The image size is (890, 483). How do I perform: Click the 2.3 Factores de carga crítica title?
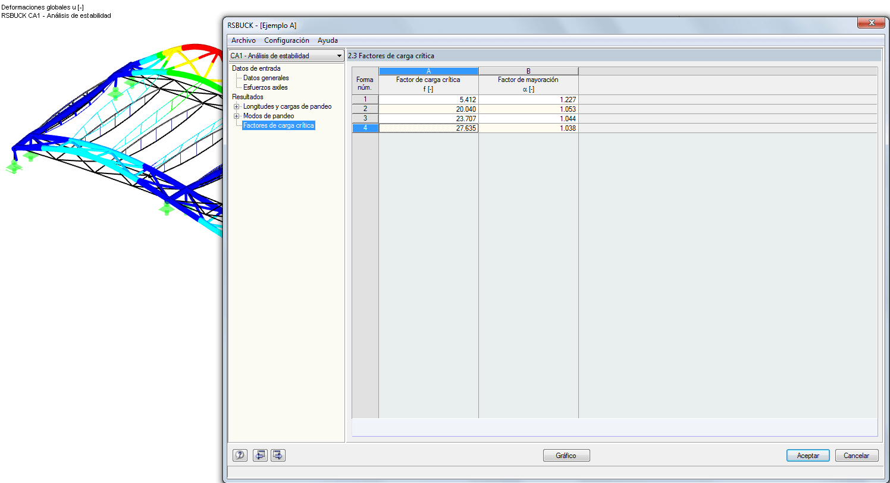click(391, 56)
